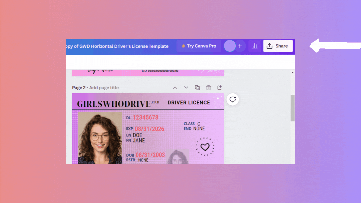
Task: Add a comment using the bubble icon
Action: (233, 99)
